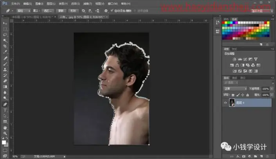Select the Gradient tool
This screenshot has height=159, width=276.
click(x=5, y=87)
